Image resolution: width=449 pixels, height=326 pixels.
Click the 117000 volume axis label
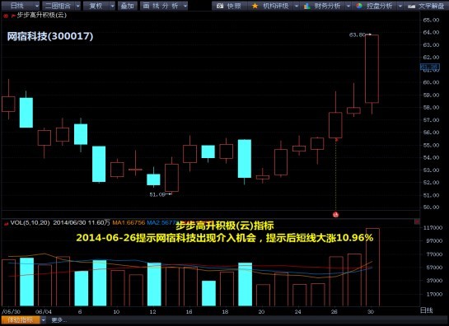(433, 227)
